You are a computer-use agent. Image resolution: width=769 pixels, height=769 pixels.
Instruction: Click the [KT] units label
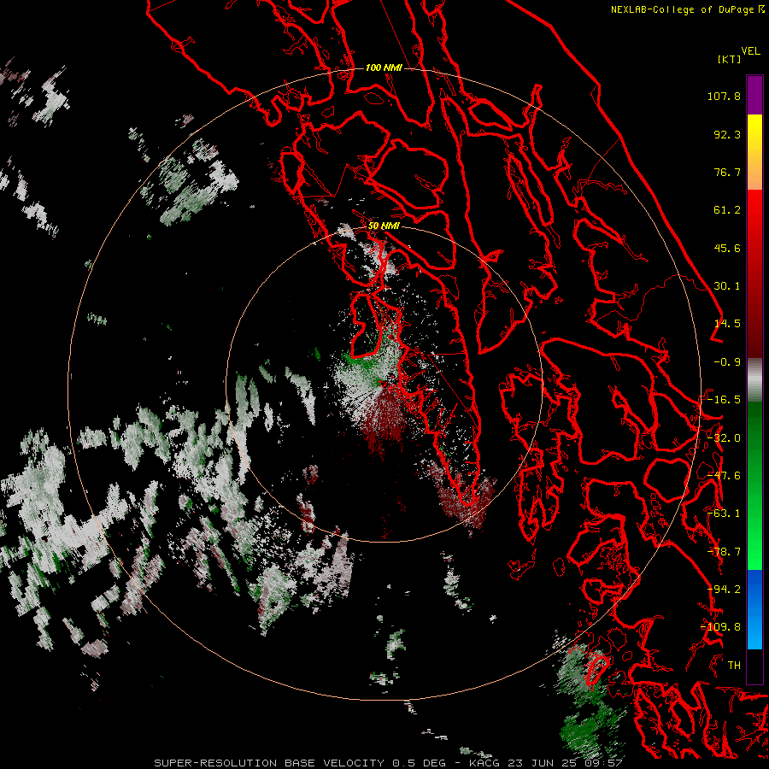click(730, 59)
